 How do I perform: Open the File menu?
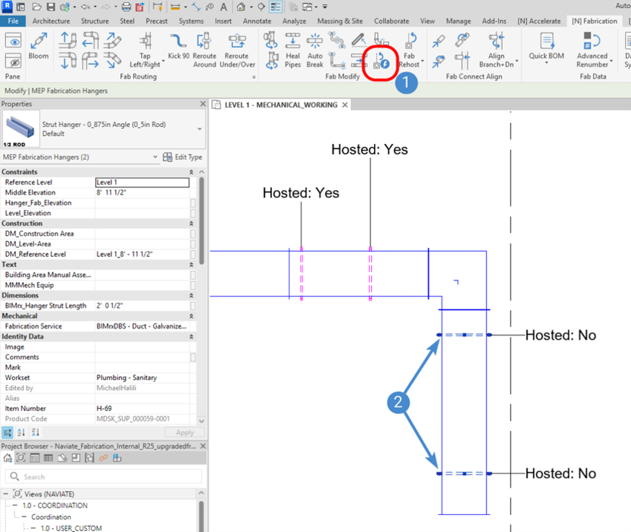click(13, 21)
